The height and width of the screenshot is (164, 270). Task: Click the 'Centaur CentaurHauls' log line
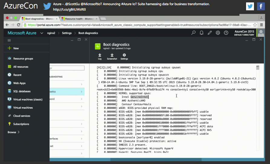click(137, 104)
